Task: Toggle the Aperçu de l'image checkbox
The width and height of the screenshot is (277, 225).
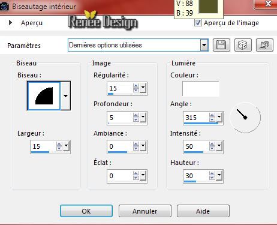Action: coord(198,23)
